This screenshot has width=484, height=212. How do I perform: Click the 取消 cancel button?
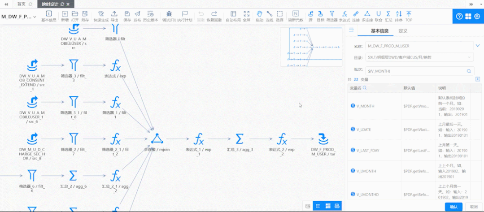pos(474,207)
